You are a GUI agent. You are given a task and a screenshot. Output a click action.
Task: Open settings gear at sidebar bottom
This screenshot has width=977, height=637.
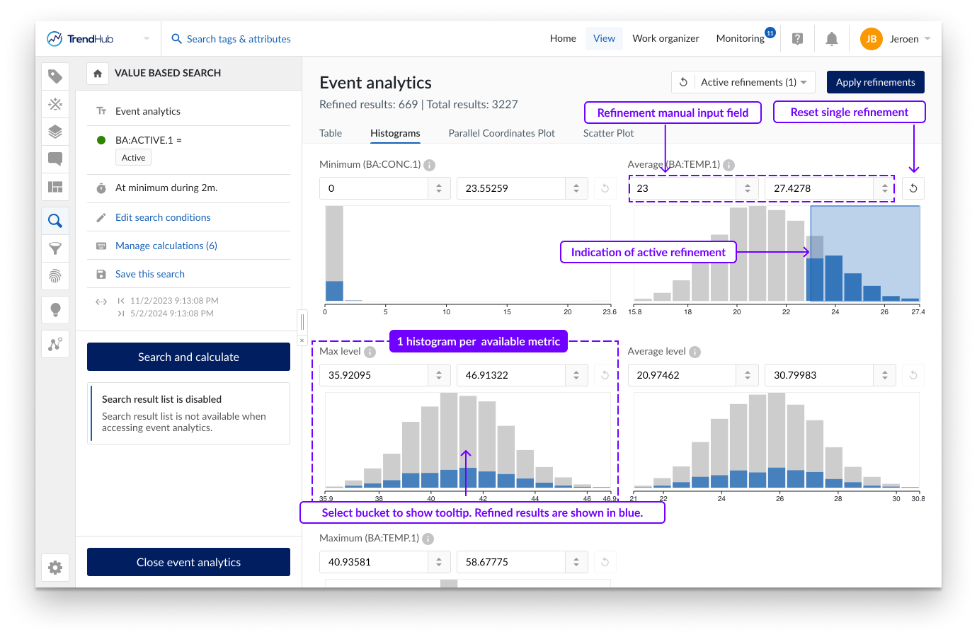pos(55,568)
